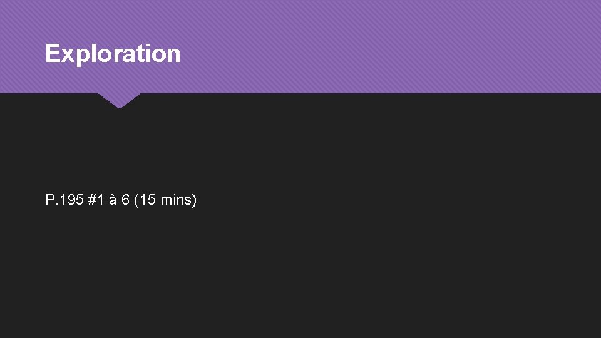Screen dimensions: 601x338
Task: Click the word 'mins' in the body text
Action: (176, 200)
